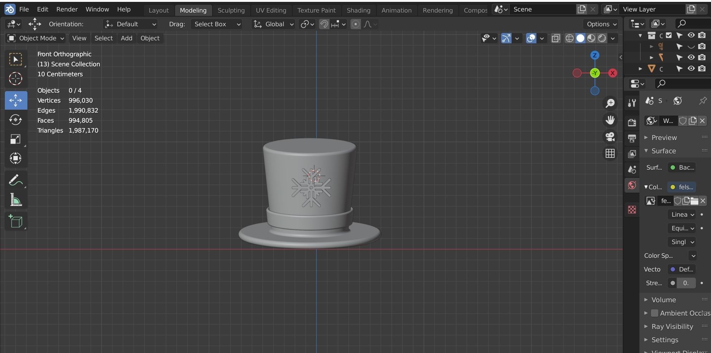Open the viewport shading options arrow
Screen dimensions: 711x353
click(x=613, y=38)
